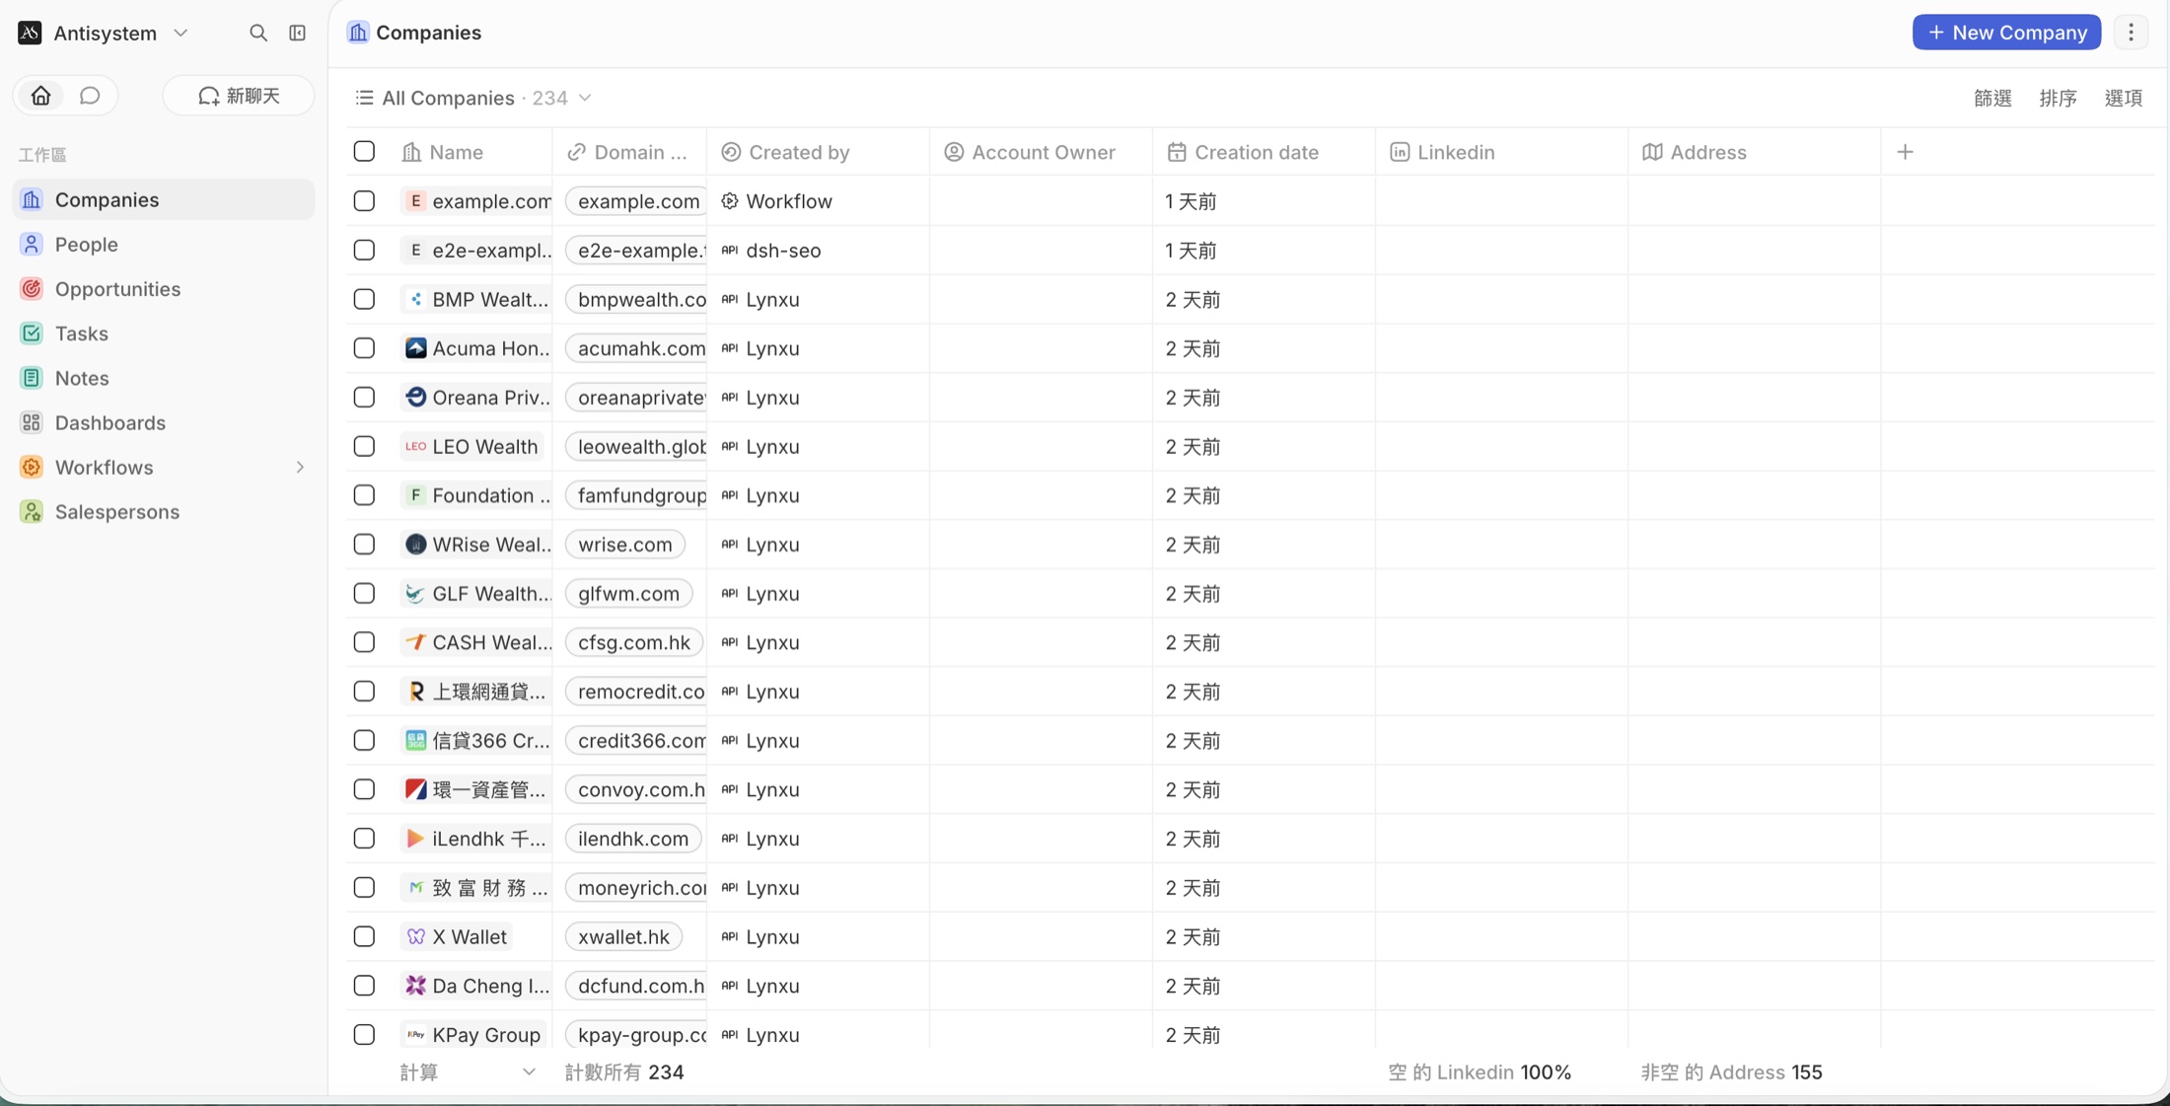
Task: Click the People sidebar icon
Action: pyautogui.click(x=32, y=244)
